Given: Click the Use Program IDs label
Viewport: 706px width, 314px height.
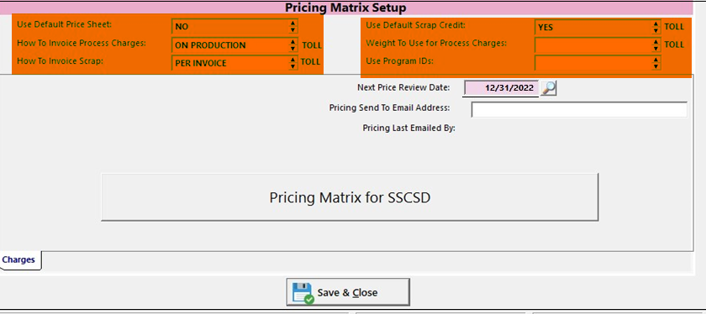Looking at the screenshot, I should [x=399, y=60].
